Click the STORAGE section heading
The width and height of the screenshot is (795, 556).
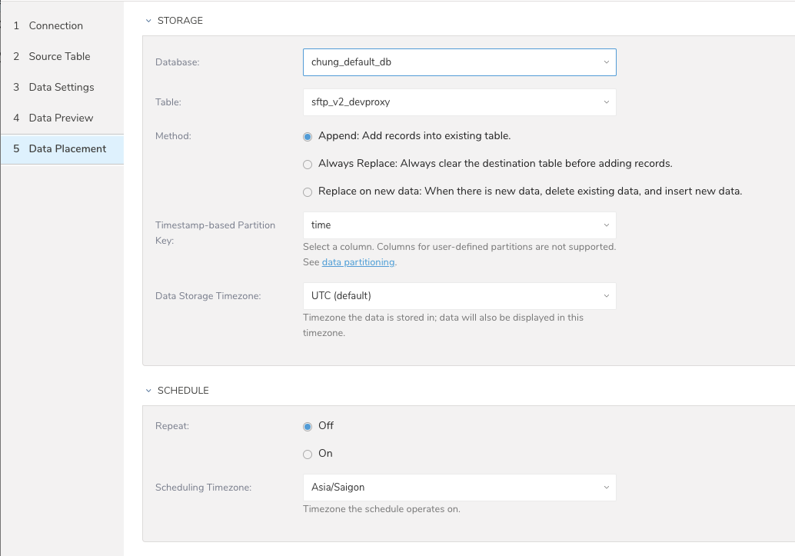click(180, 21)
